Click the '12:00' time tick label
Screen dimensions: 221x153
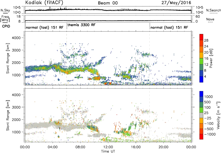pos(108,147)
